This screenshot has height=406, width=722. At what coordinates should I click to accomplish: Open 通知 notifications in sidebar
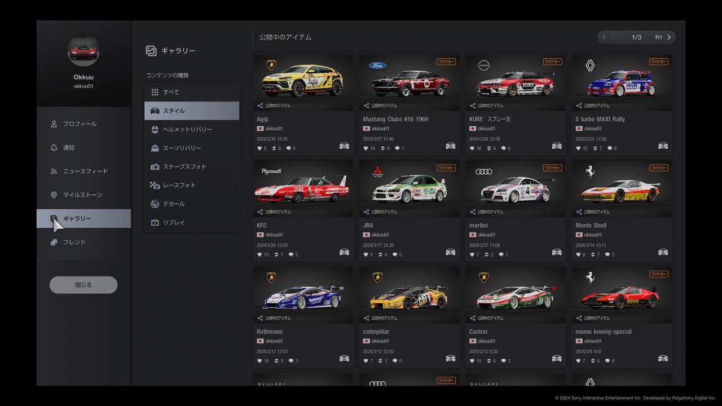[x=83, y=148]
